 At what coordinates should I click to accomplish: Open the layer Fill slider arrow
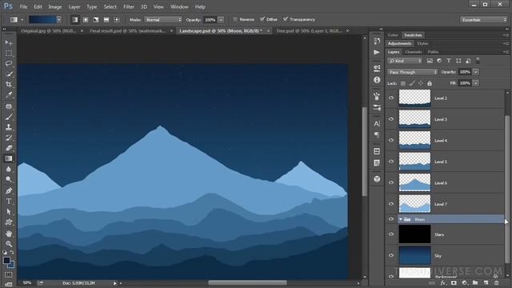click(476, 83)
